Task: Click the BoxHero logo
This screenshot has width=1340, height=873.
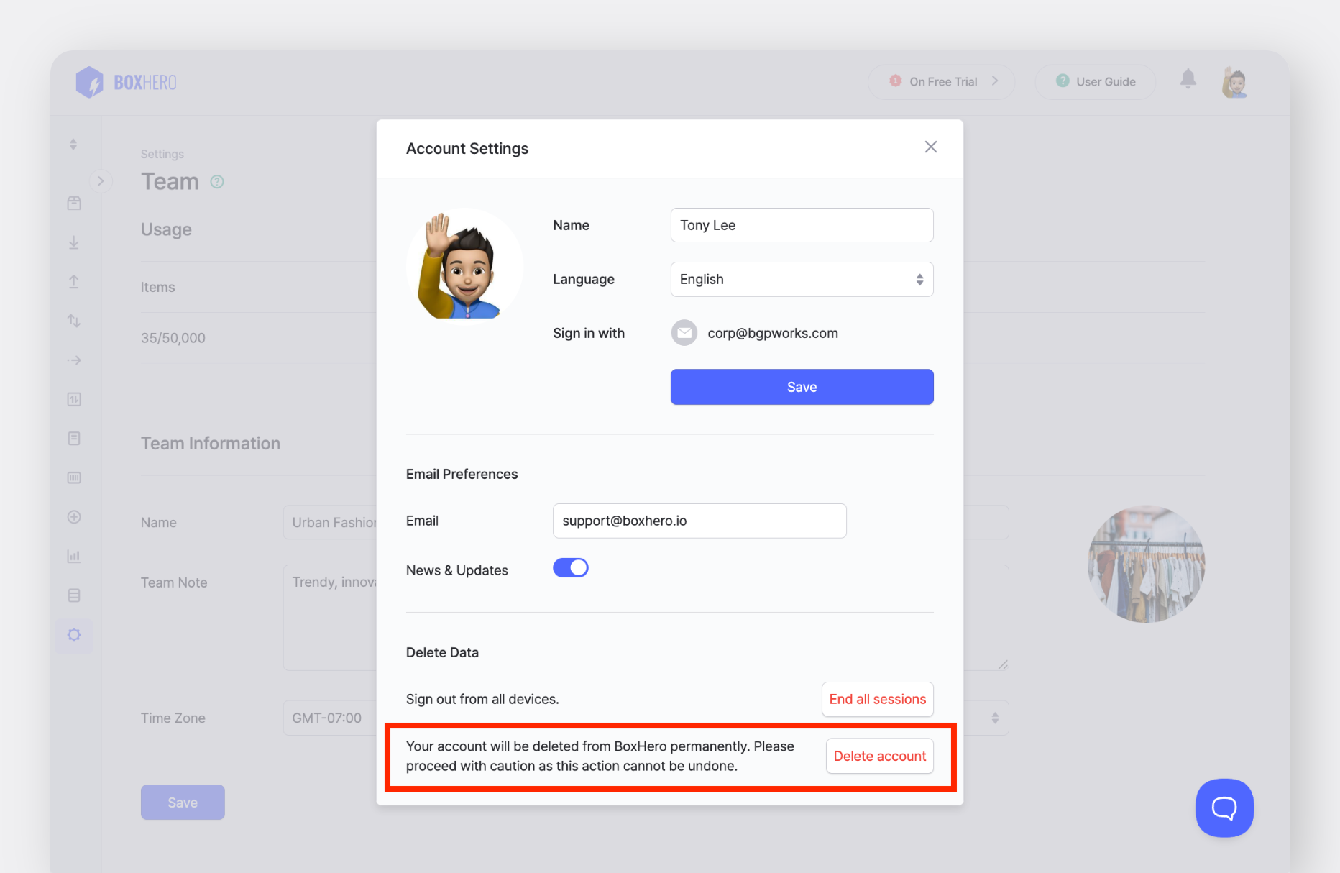Action: pos(127,82)
